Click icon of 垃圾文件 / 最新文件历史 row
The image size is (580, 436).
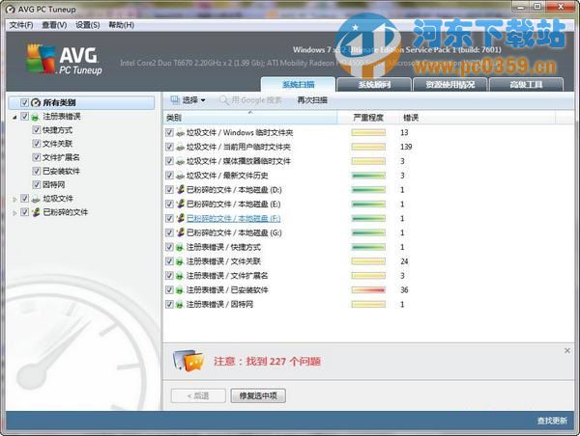click(x=180, y=176)
